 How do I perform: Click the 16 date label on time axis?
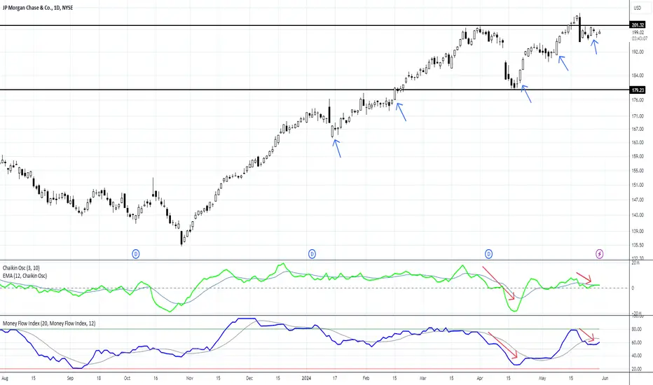(156, 378)
